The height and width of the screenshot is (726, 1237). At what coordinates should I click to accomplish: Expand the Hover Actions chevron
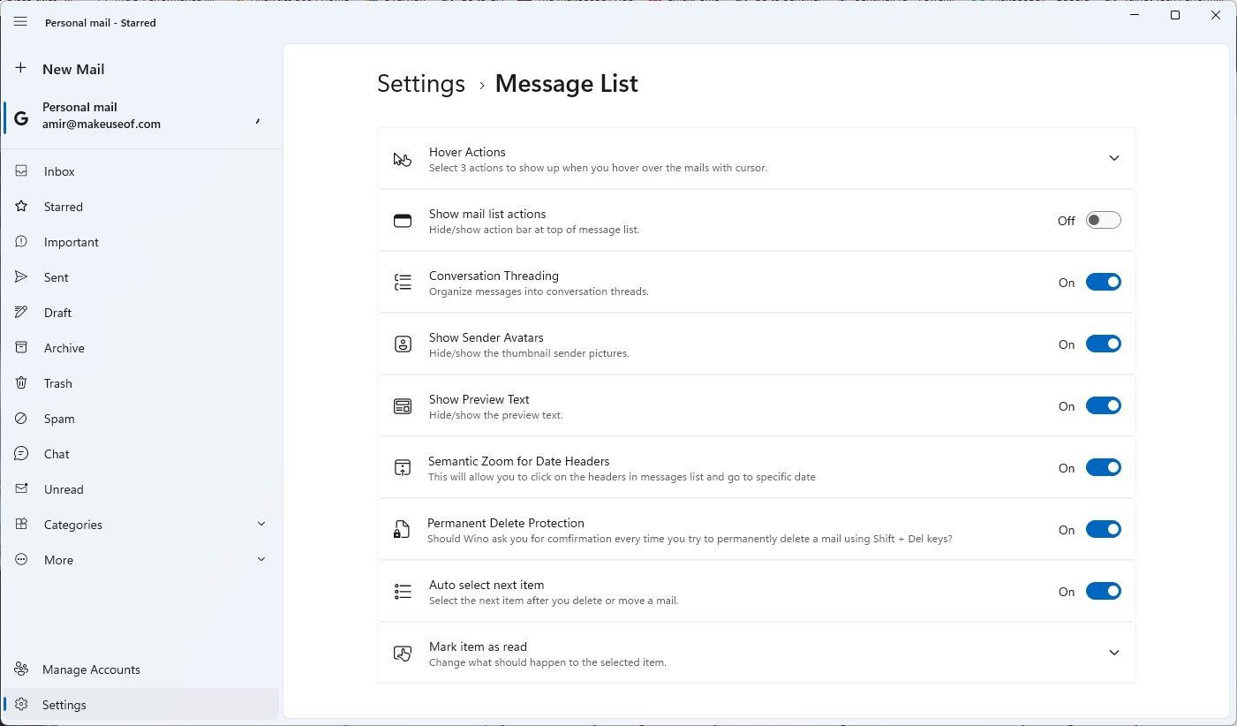(x=1114, y=158)
